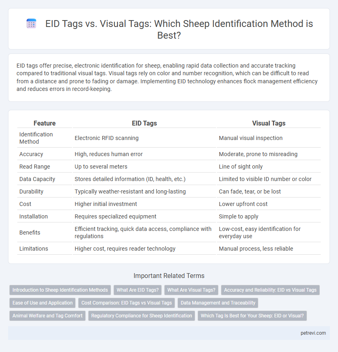Select the 'Benefits' row label
Screen dimensions: 338x352
pyautogui.click(x=45, y=233)
